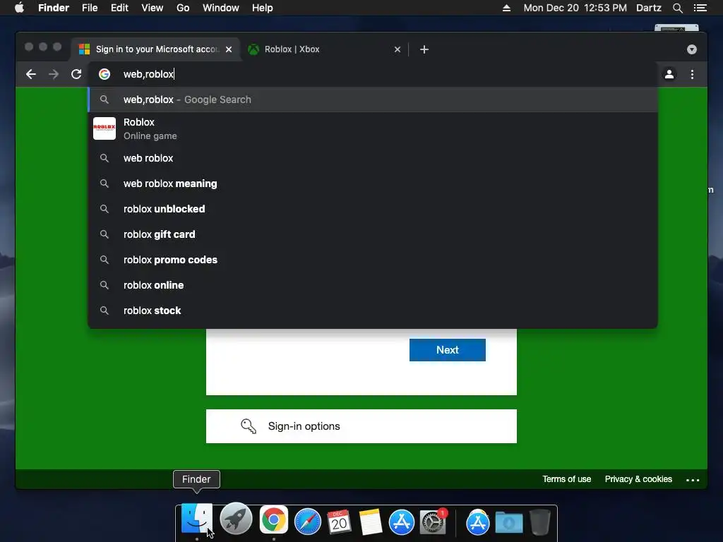This screenshot has height=542, width=723.
Task: Close the Roblox | Xbox tab
Action: tap(398, 49)
